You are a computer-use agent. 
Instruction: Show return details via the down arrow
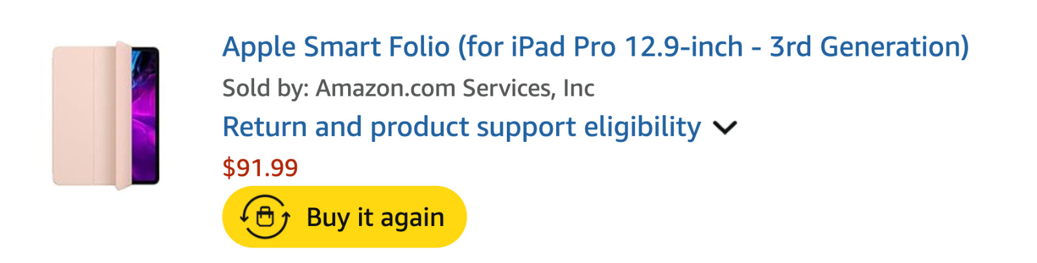[725, 128]
